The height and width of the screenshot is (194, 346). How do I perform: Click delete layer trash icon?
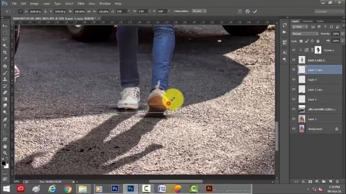click(x=337, y=182)
